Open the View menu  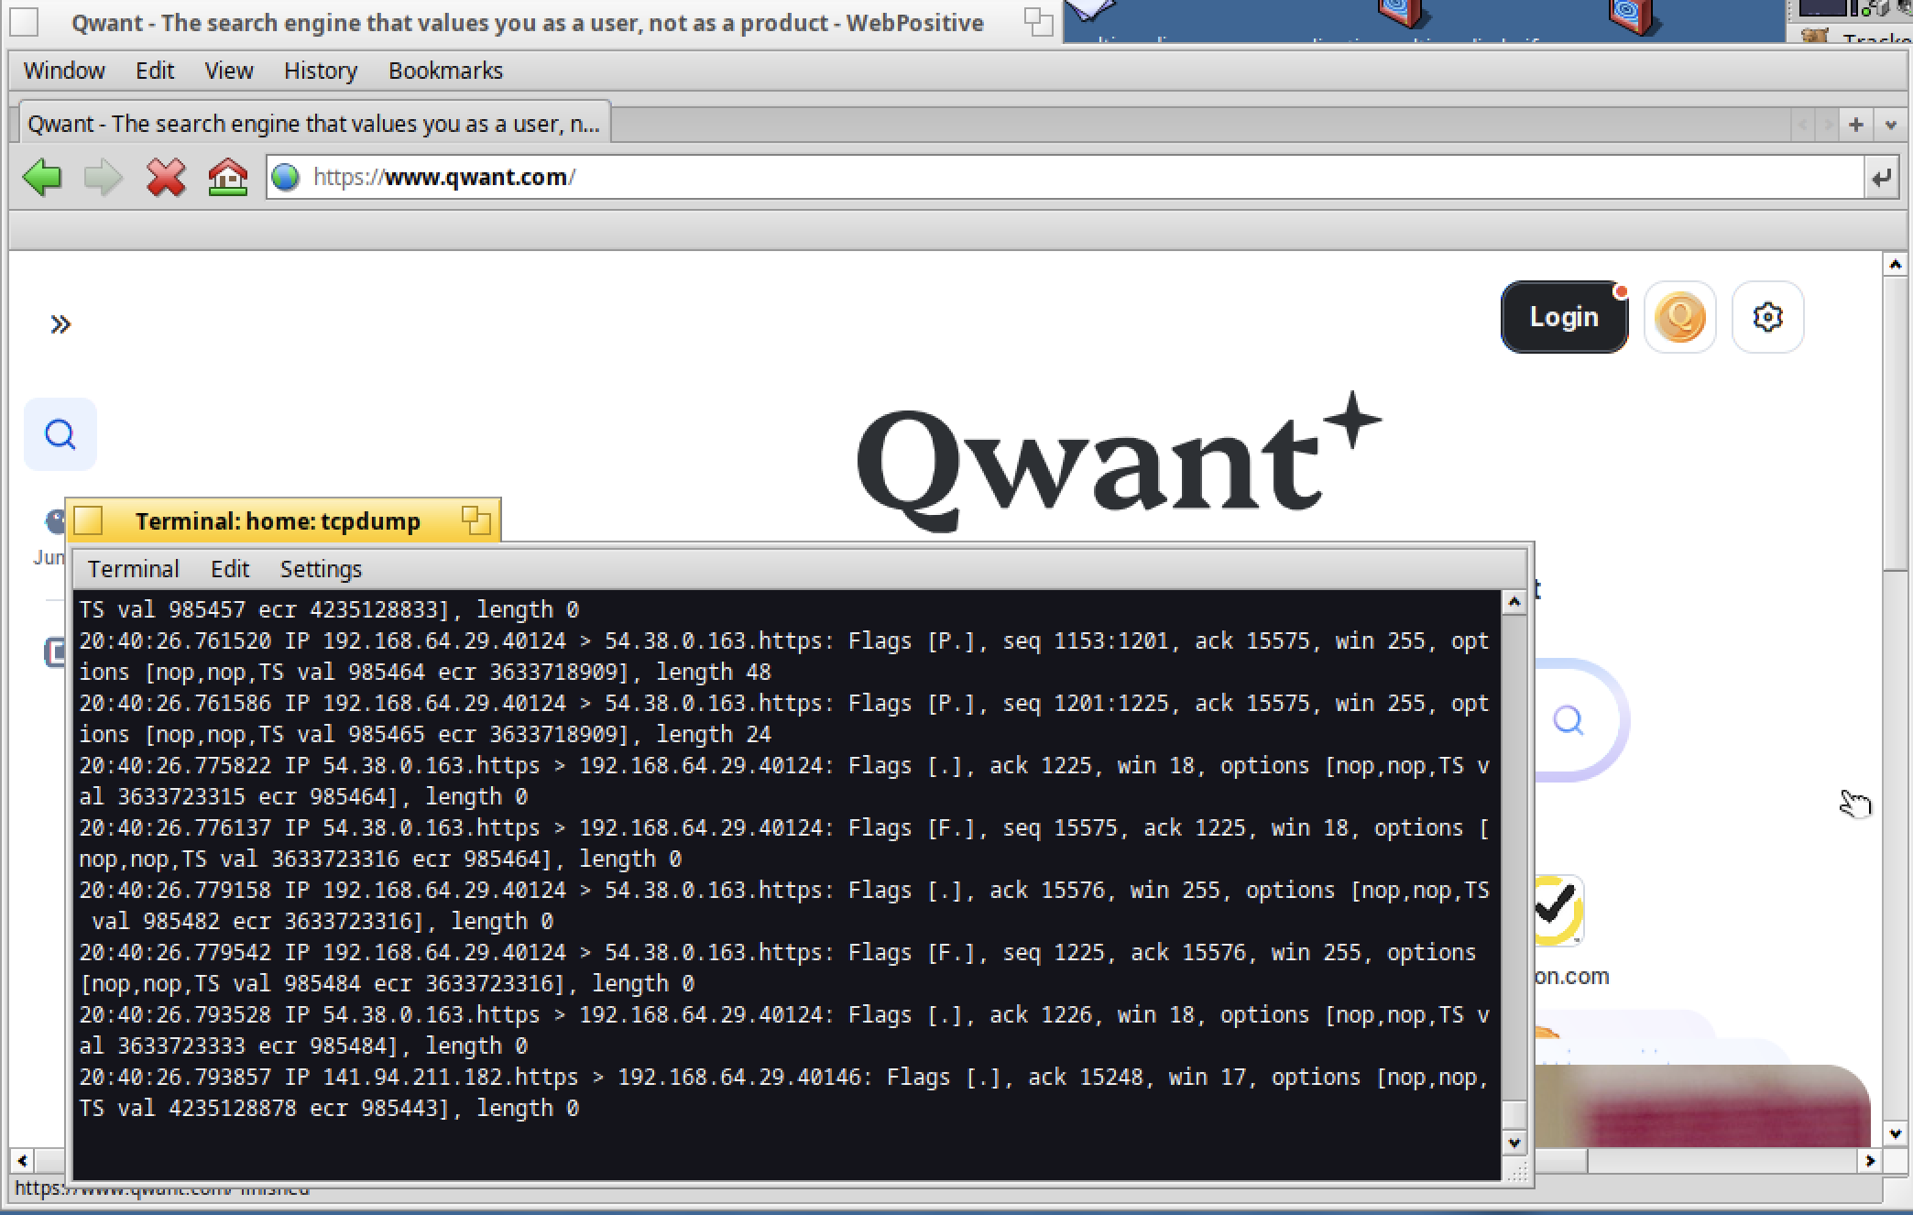(x=229, y=71)
